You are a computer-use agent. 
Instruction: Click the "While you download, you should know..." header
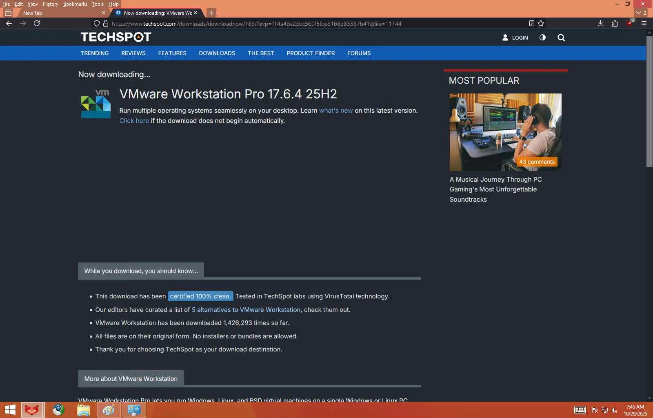(x=141, y=271)
